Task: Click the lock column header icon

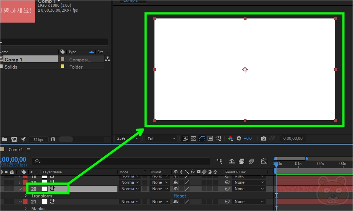Action: click(12, 172)
